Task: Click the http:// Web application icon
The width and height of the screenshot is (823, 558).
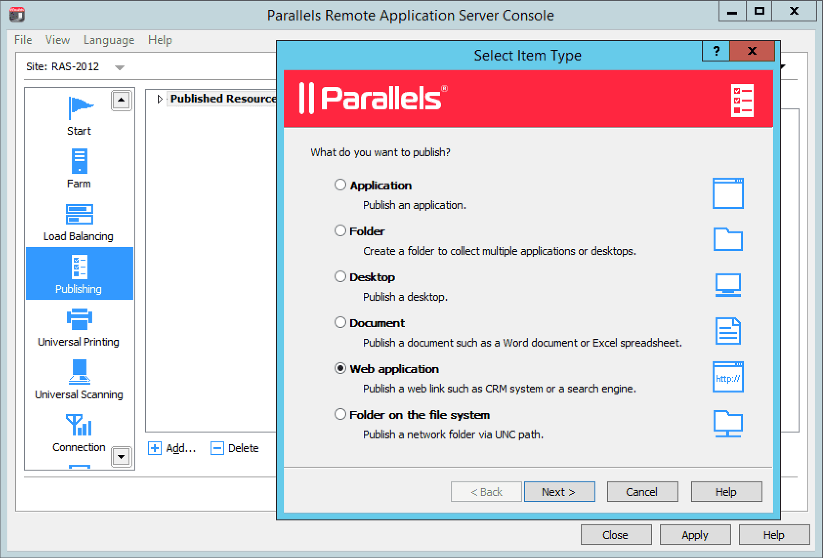Action: tap(728, 377)
